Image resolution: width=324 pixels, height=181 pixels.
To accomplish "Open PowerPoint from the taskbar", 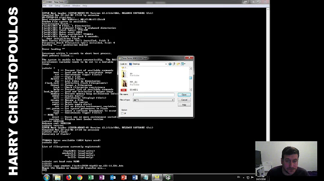I will tap(124, 177).
